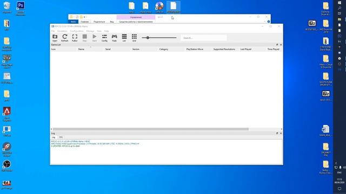This screenshot has width=346, height=194.
Task: Switch to Grid view icon
Action: click(134, 38)
